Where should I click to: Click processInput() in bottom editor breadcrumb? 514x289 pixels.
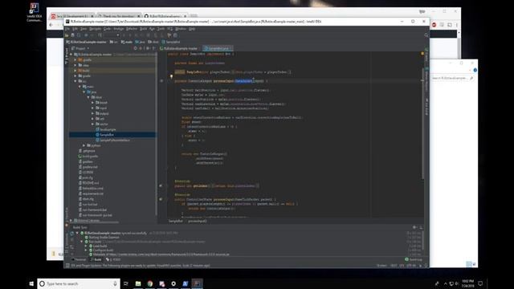coord(198,222)
